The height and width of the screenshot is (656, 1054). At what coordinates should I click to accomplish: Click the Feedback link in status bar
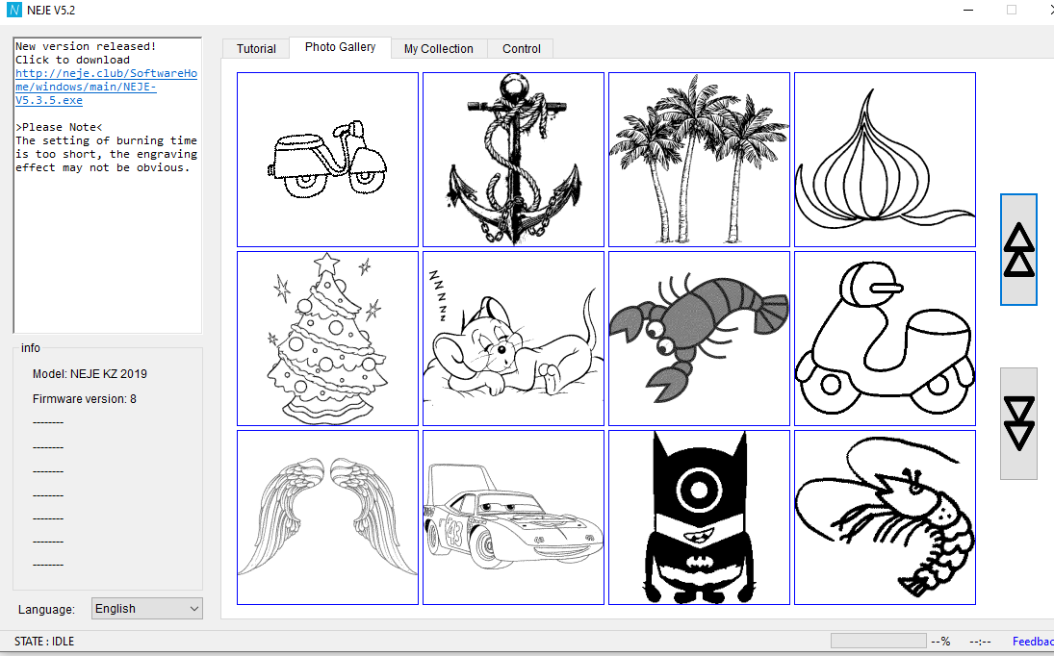[1032, 642]
